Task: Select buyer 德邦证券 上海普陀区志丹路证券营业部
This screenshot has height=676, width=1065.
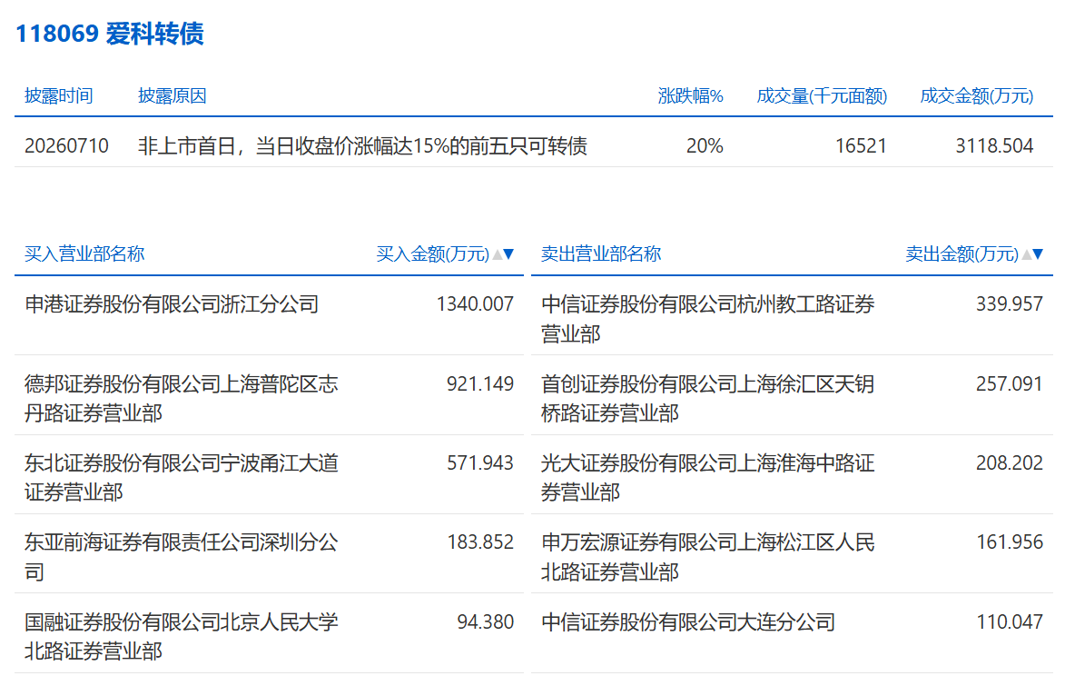Action: click(x=182, y=399)
